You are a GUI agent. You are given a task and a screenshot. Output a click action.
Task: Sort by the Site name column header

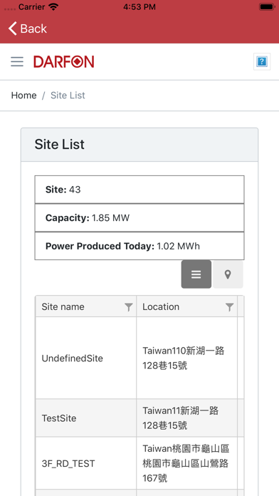click(x=63, y=306)
